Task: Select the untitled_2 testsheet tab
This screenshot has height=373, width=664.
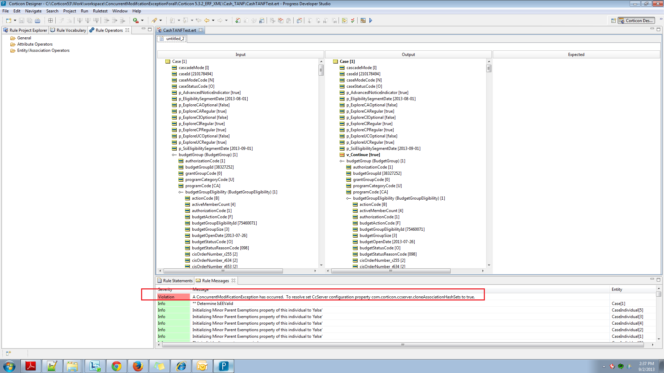Action: [x=172, y=39]
